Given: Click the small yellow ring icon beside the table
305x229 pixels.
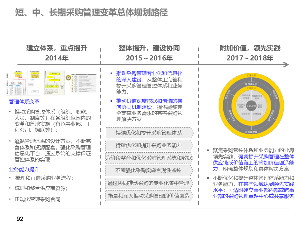Looking at the screenshot, I should 68,78.
